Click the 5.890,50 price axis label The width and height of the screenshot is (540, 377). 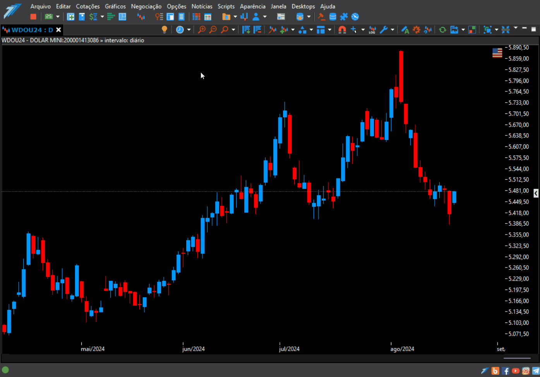(x=519, y=48)
